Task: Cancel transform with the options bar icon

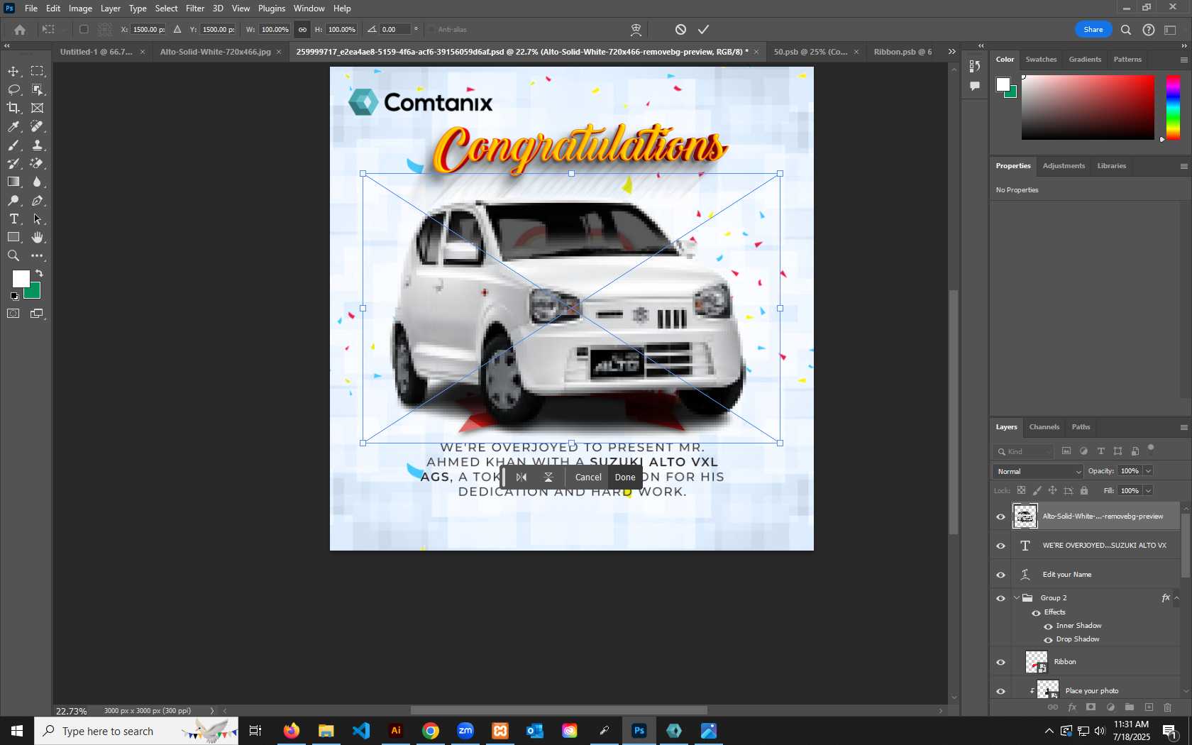Action: point(680,30)
